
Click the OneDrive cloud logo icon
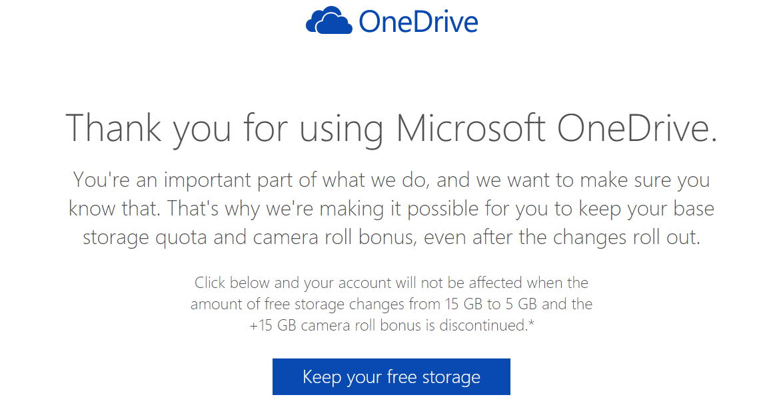(x=329, y=21)
